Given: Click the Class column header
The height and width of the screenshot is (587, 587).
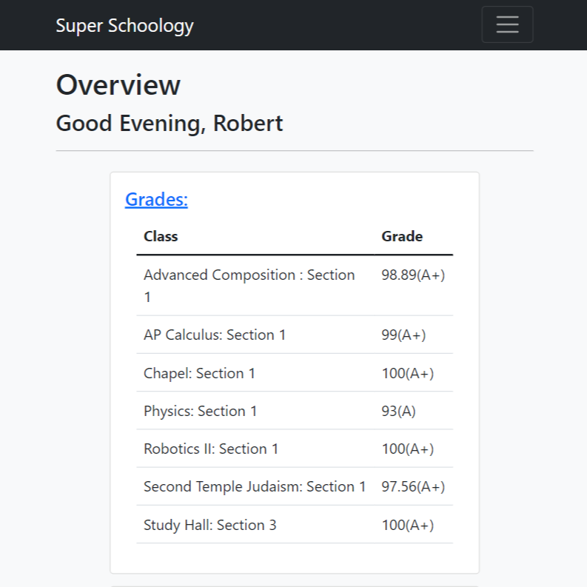Looking at the screenshot, I should pos(161,236).
